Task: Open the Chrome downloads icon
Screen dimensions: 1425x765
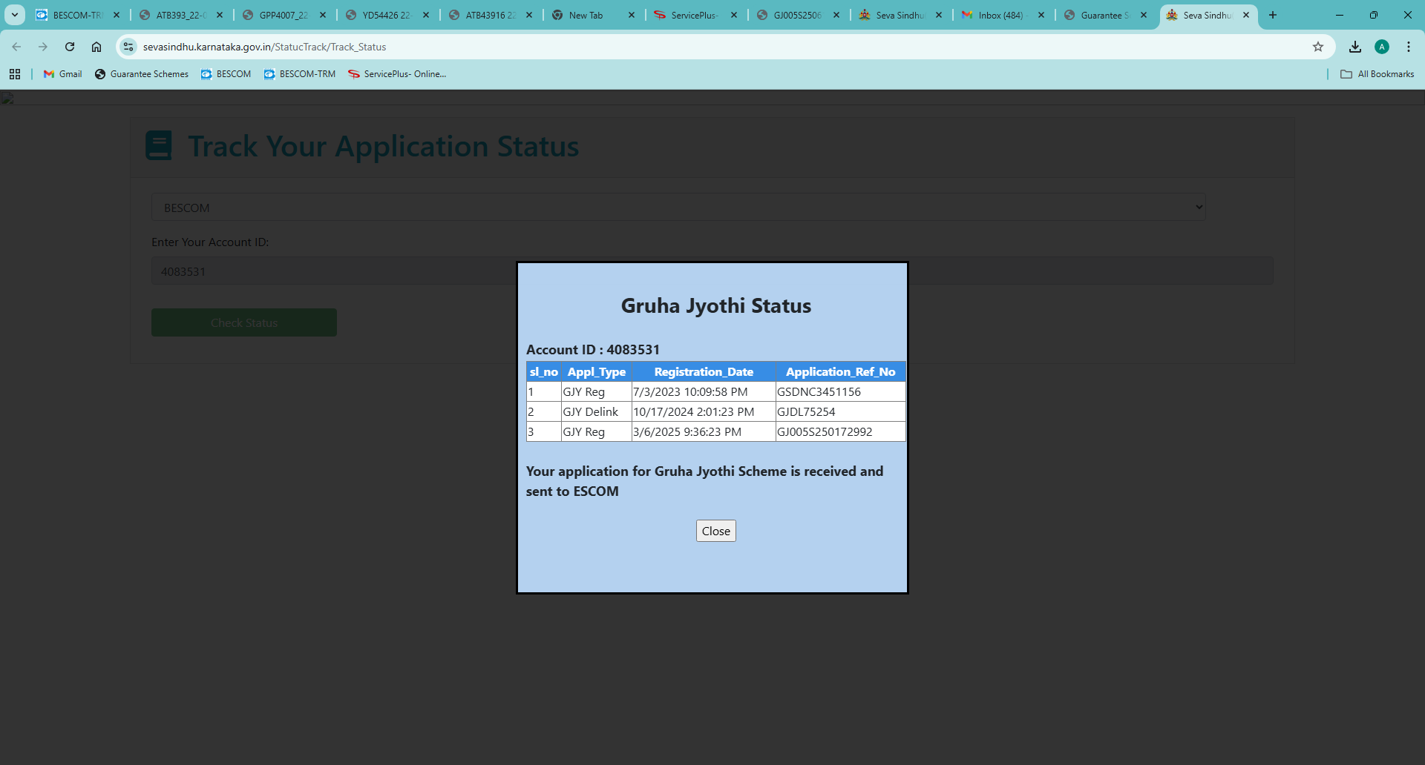Action: [1355, 47]
